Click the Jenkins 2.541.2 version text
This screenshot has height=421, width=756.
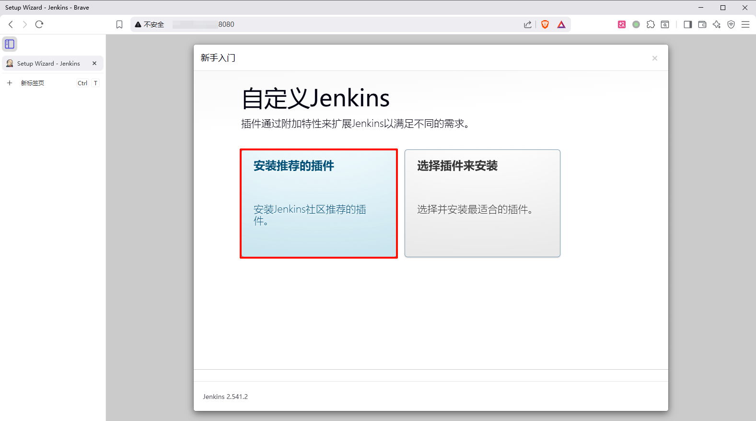tap(225, 397)
